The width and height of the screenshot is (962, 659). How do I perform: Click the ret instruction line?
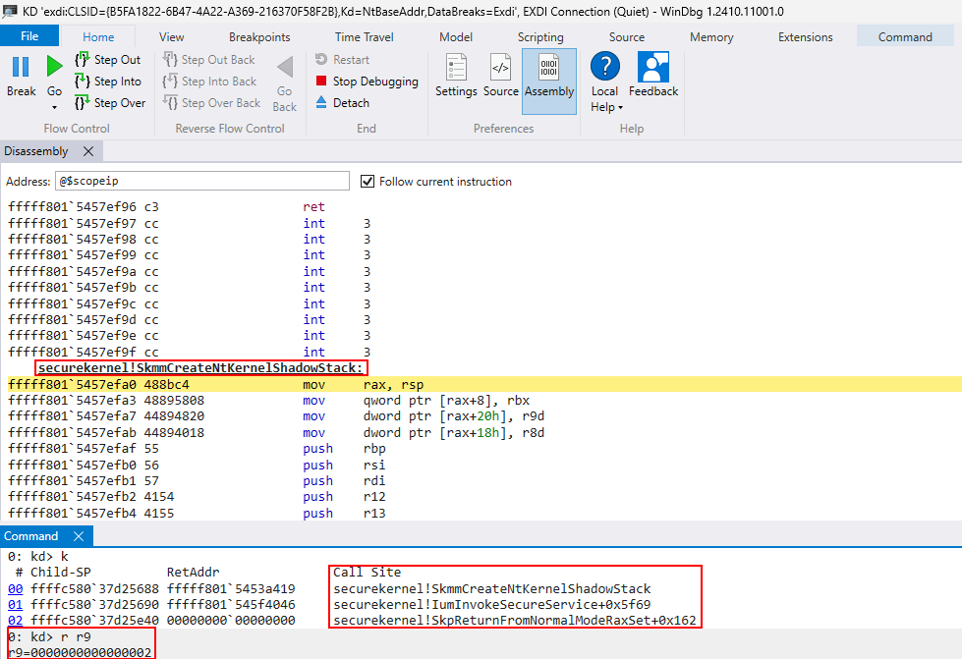[166, 206]
